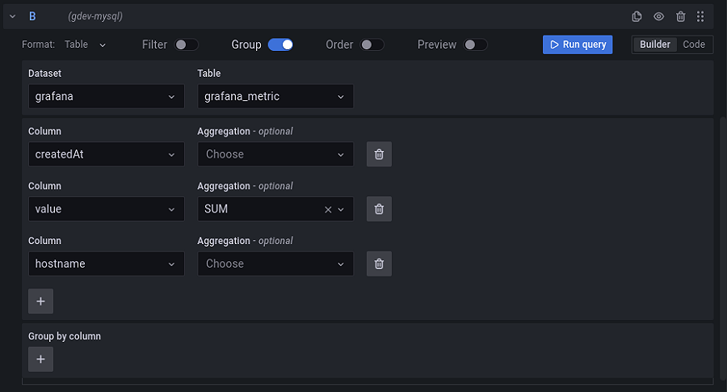The width and height of the screenshot is (727, 392).
Task: Clear the SUM aggregation with the X
Action: [x=328, y=209]
